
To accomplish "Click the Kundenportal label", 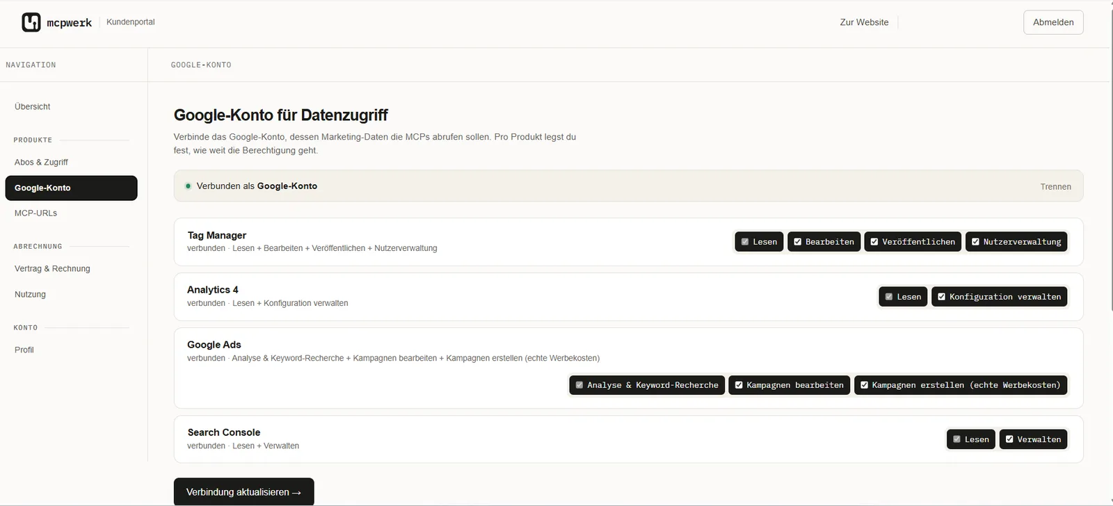I will click(x=131, y=22).
